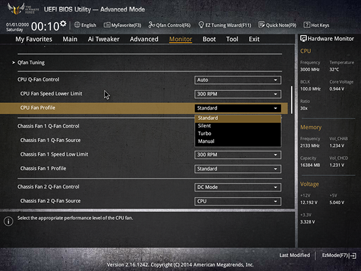
Task: Open Chassis Fan 2 Q-Fan Control dropdown
Action: click(x=238, y=187)
